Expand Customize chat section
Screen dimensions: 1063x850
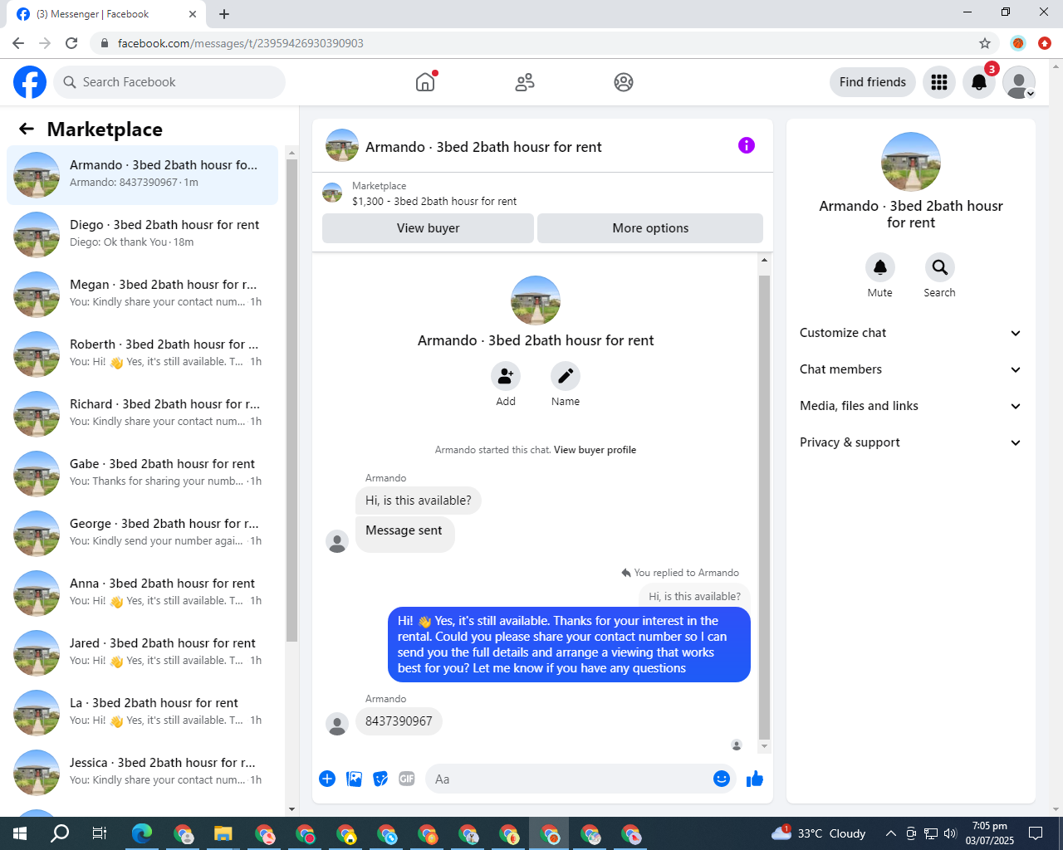tap(911, 333)
